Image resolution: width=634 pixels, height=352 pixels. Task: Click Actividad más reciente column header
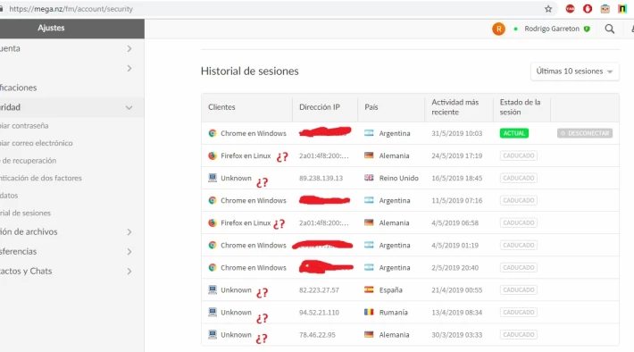pyautogui.click(x=455, y=107)
